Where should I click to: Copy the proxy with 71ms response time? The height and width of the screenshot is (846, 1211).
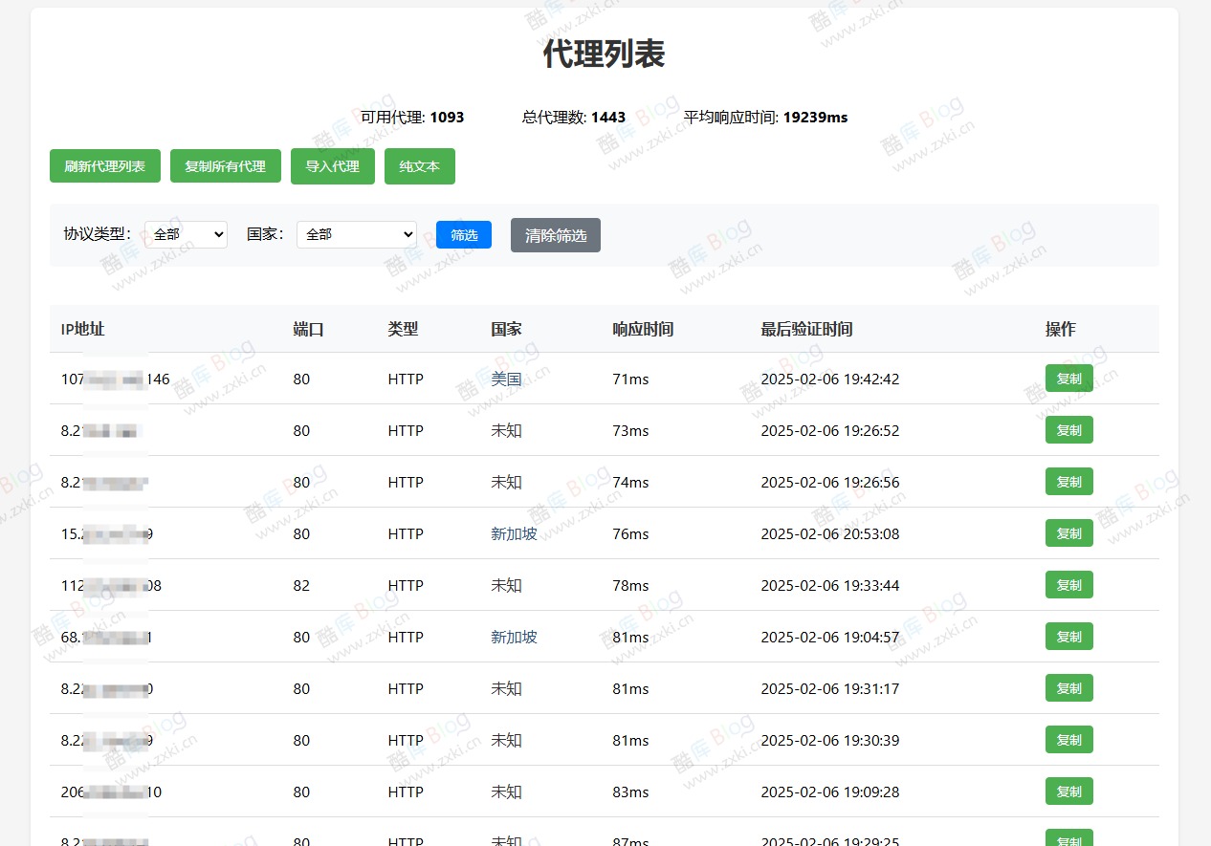pyautogui.click(x=1068, y=379)
